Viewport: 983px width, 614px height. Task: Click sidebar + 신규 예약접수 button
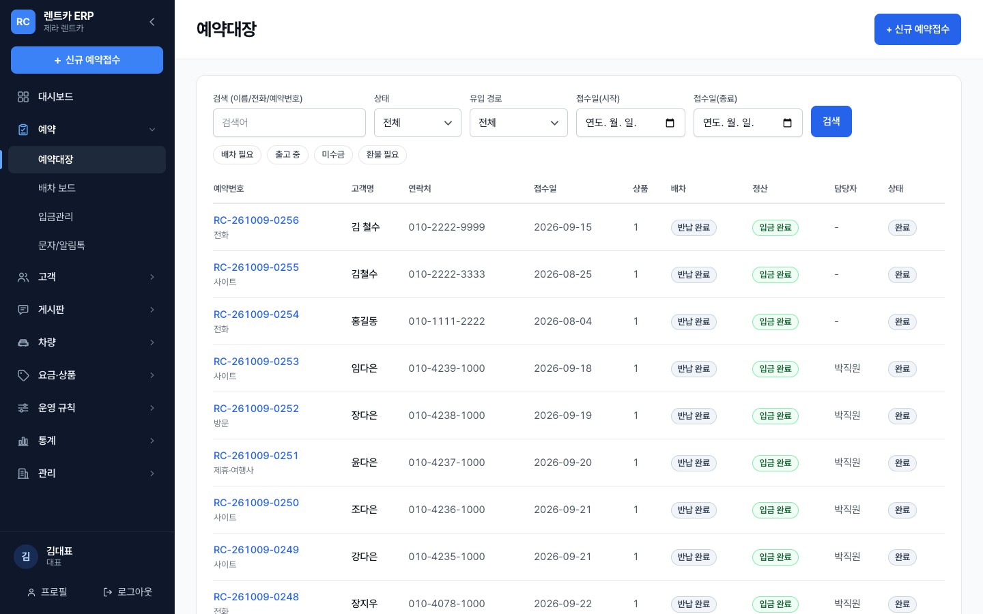87,60
